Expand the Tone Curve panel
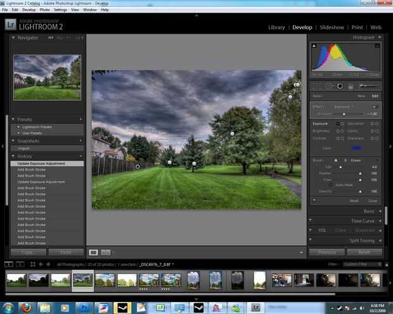The width and height of the screenshot is (393, 314). pyautogui.click(x=380, y=221)
